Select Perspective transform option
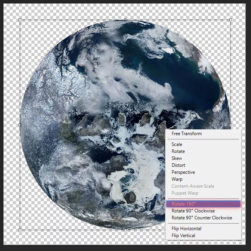The height and width of the screenshot is (251, 251). click(203, 172)
